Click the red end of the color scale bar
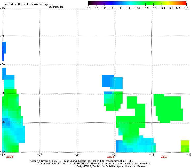Screen dimensions: 191x168 click(185, 3)
